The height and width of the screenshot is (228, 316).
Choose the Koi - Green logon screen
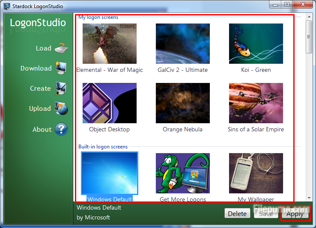coord(256,44)
